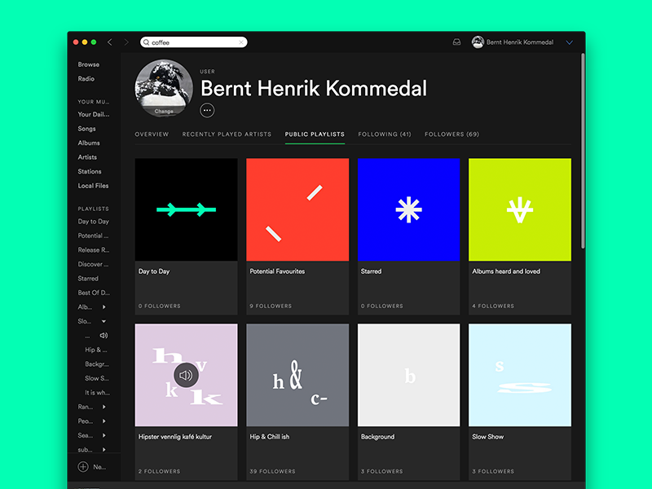Open Your Daily Mix in sidebar
This screenshot has height=489, width=652.
tap(94, 114)
